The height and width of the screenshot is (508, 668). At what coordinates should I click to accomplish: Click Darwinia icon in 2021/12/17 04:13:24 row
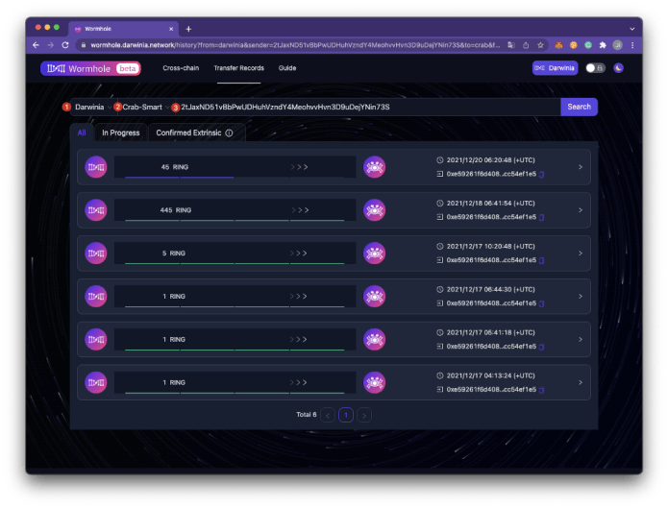click(96, 382)
